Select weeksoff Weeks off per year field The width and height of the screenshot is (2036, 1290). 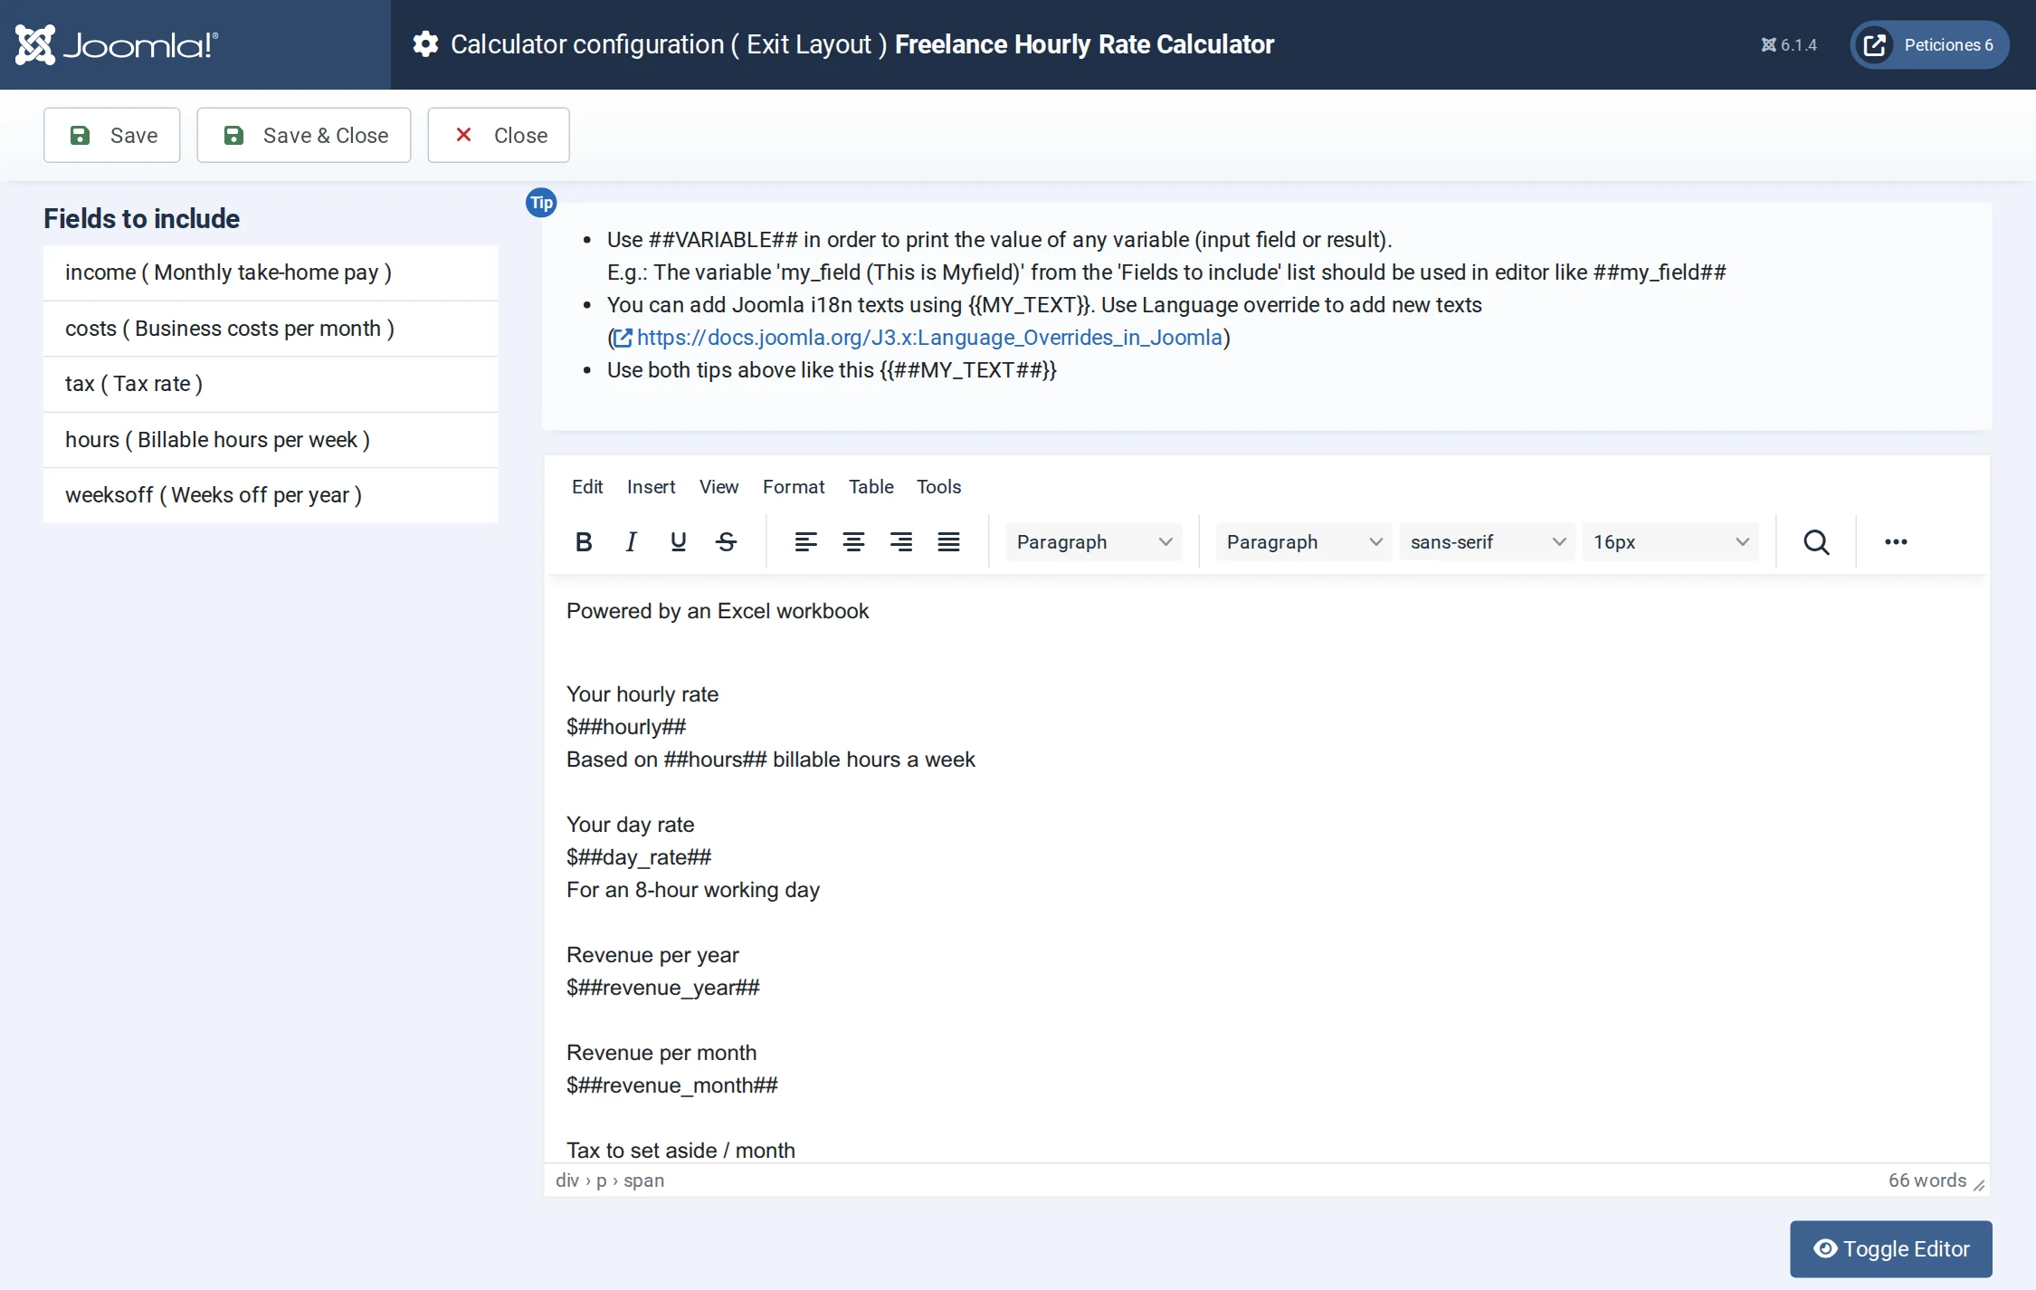pyautogui.click(x=271, y=495)
